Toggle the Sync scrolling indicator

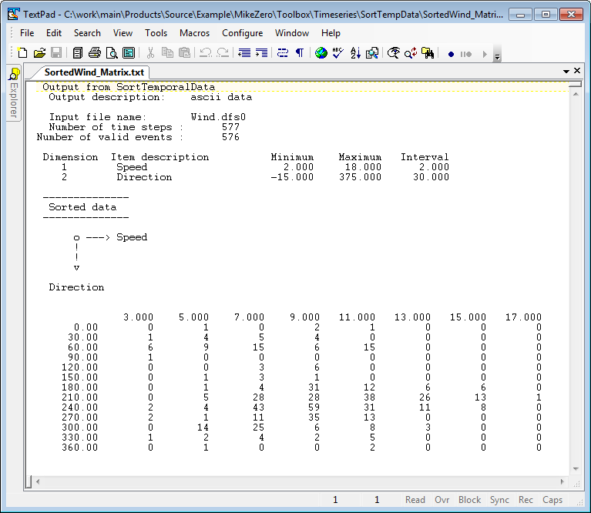click(499, 500)
